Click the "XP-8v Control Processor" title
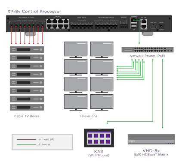179x162 pixels. (x=34, y=12)
